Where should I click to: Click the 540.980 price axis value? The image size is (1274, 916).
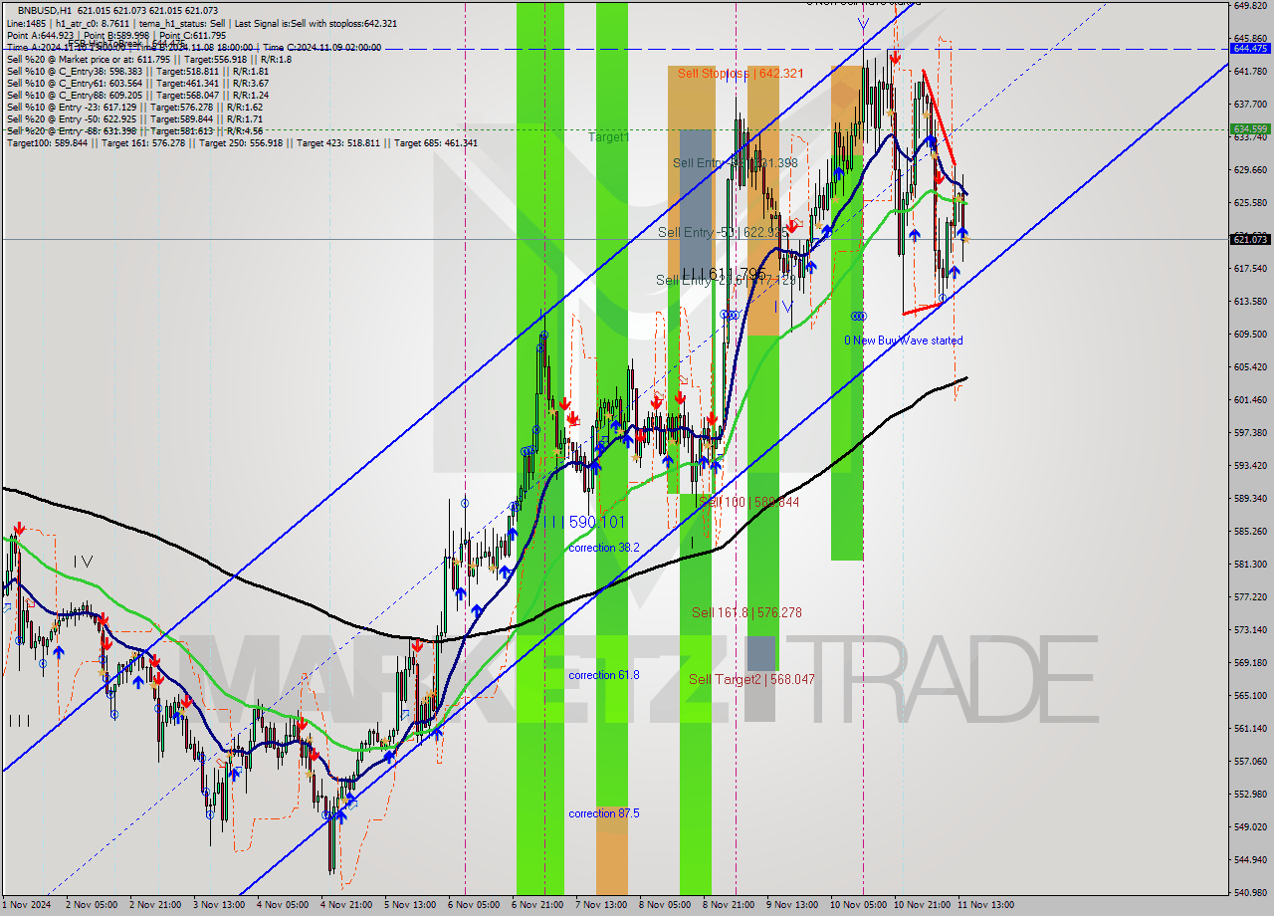click(1250, 892)
